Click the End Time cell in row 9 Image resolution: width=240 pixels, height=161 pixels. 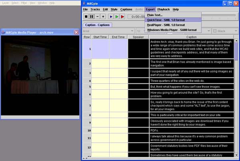[x=119, y=123]
